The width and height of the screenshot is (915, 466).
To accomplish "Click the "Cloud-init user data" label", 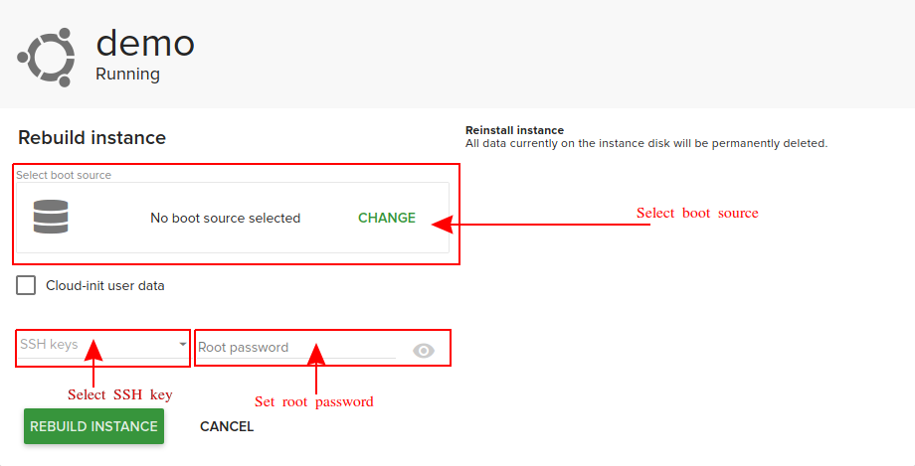I will (105, 285).
